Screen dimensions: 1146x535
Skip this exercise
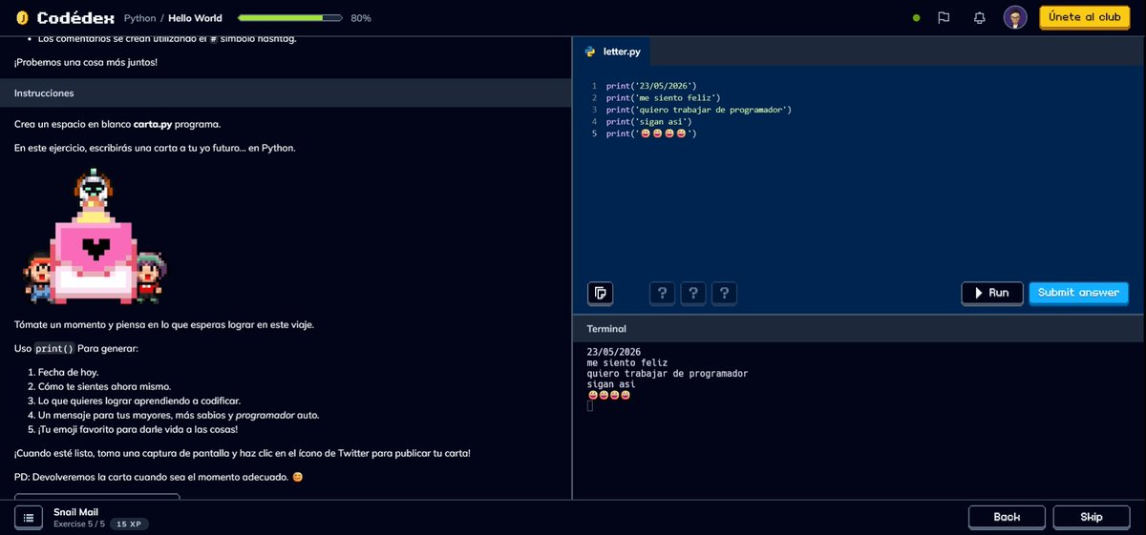[1092, 517]
